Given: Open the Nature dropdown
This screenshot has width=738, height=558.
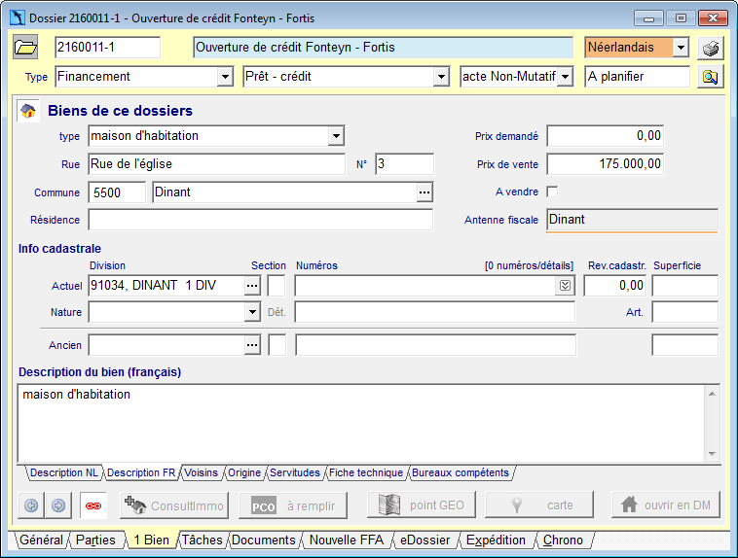Looking at the screenshot, I should 252,312.
